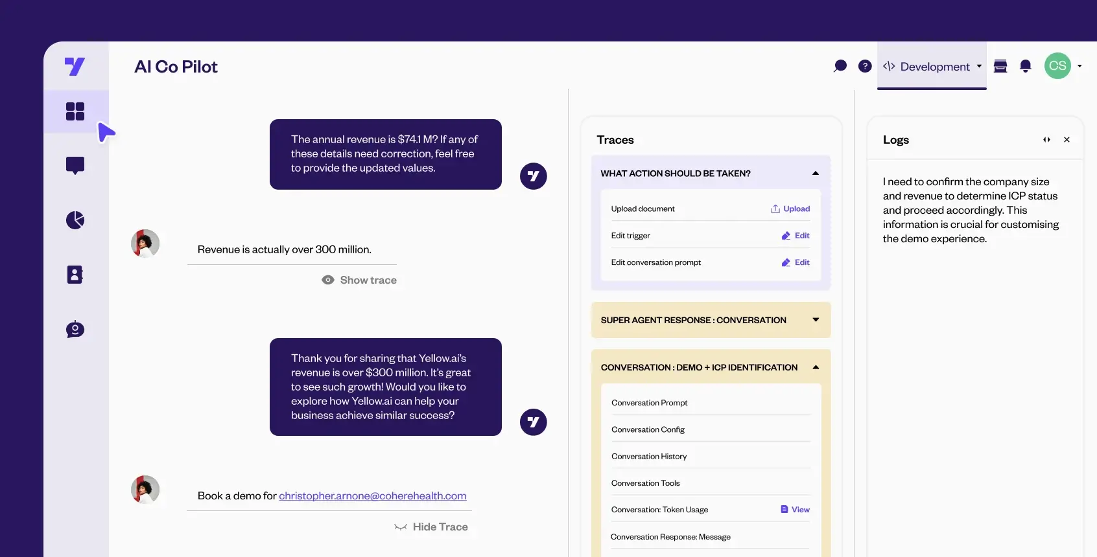Click the chat message icon in header
This screenshot has height=557, width=1097.
[x=840, y=66]
